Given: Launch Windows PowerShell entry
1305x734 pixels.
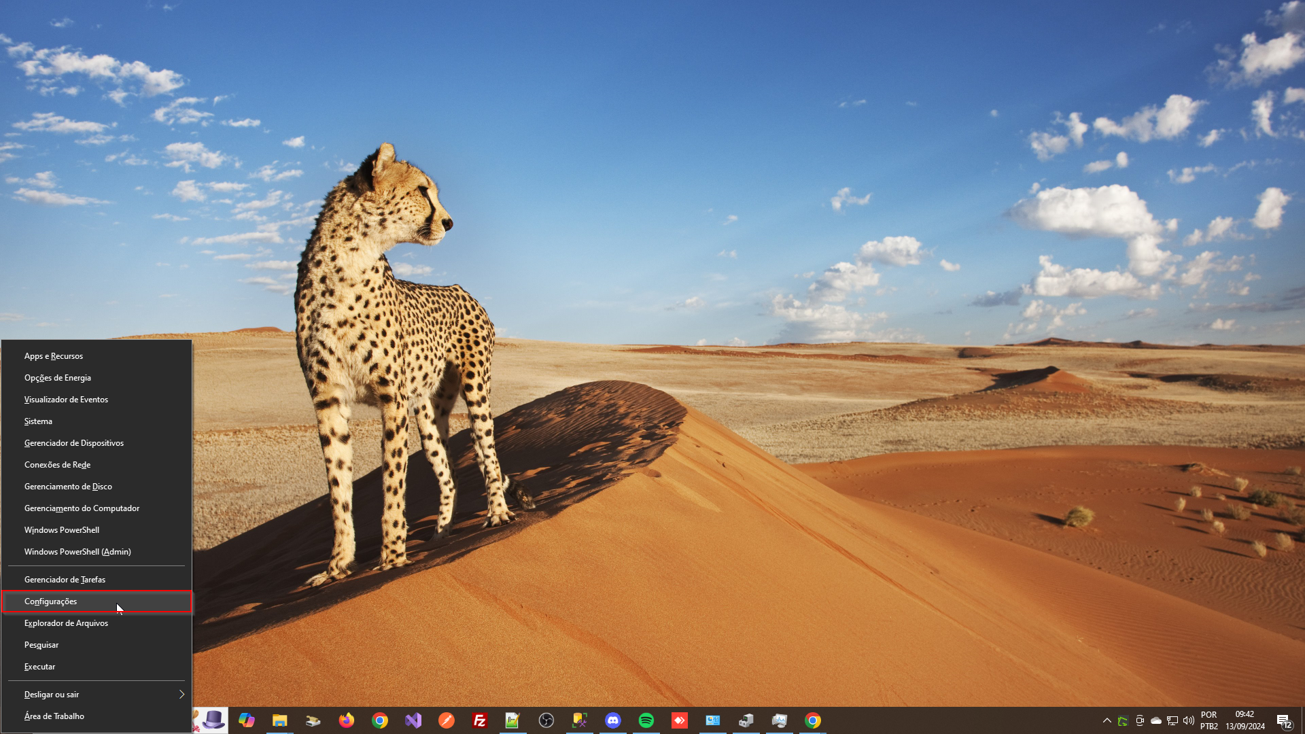Looking at the screenshot, I should coord(97,530).
